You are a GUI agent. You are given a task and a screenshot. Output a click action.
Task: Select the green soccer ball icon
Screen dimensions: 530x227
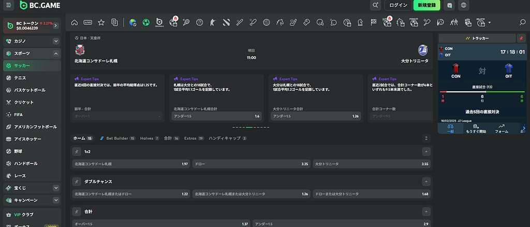[146, 23]
